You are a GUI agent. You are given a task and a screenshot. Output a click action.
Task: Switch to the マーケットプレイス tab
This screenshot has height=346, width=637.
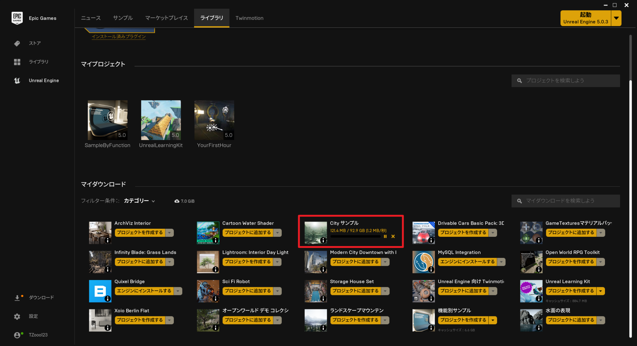166,18
